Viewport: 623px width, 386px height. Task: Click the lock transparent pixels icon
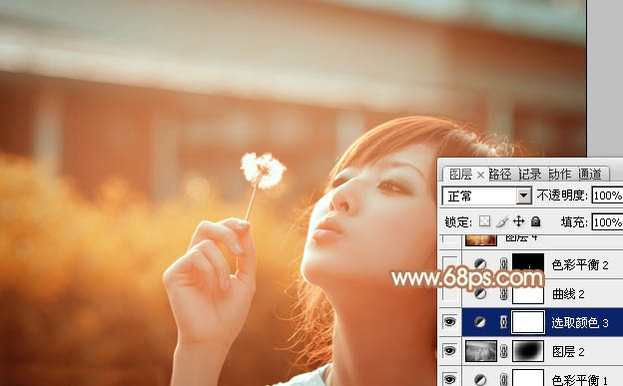484,221
